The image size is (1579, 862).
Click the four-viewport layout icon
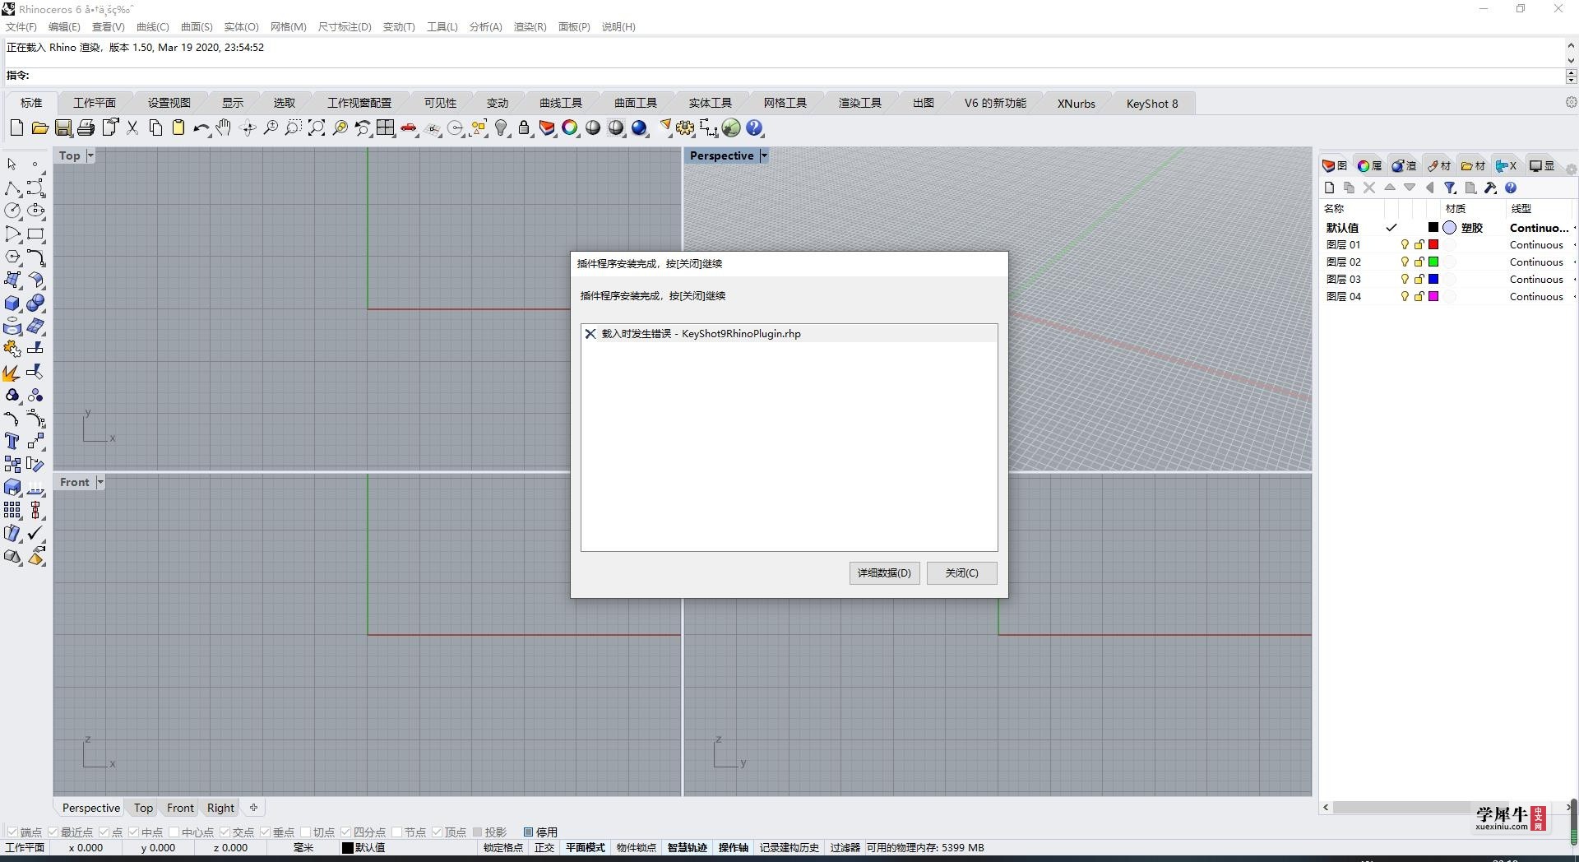(386, 127)
